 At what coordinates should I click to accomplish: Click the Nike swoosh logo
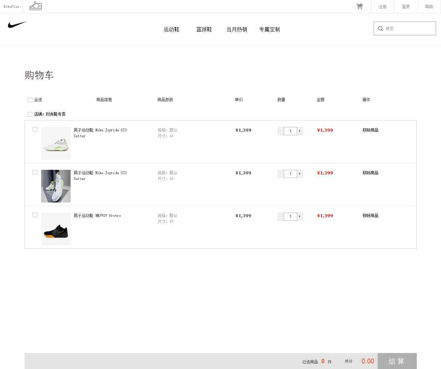pos(17,24)
